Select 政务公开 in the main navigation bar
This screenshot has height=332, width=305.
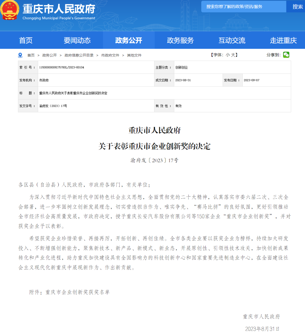128,40
